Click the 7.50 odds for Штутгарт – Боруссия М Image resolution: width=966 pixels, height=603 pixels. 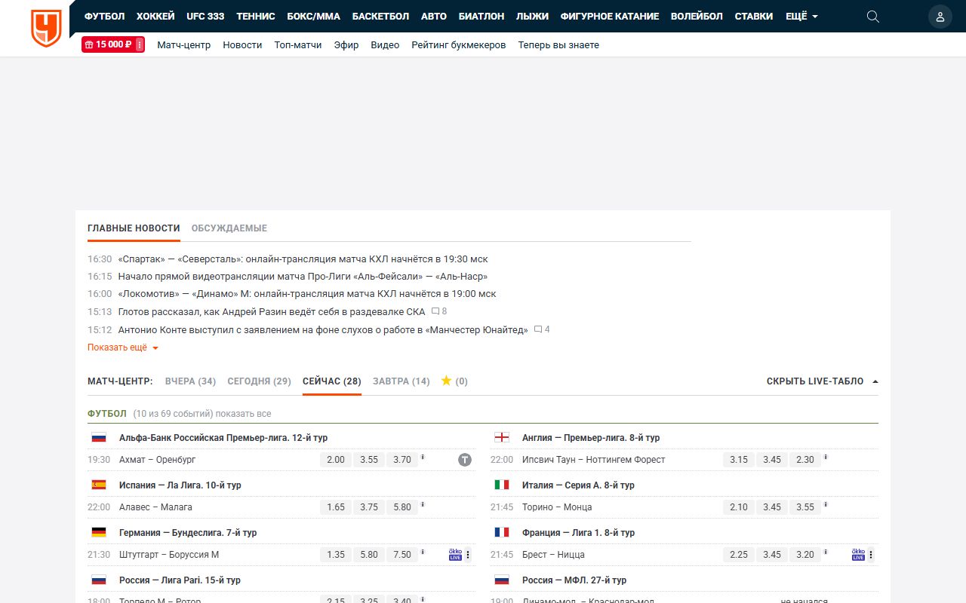click(x=402, y=554)
